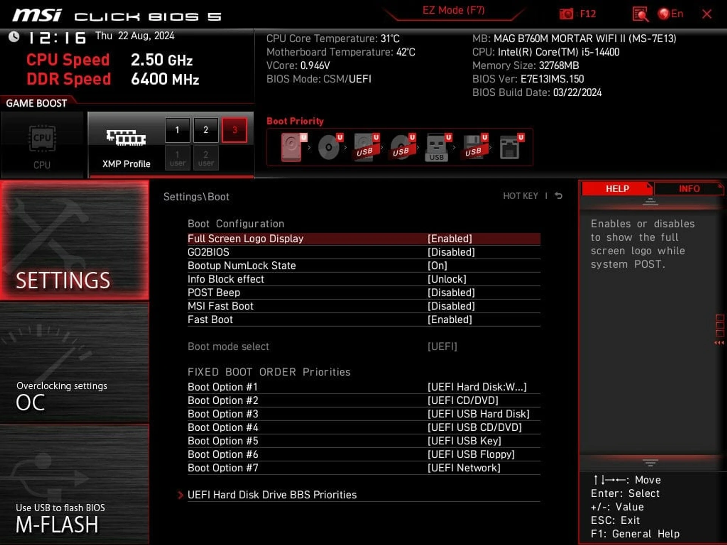The height and width of the screenshot is (545, 727).
Task: Switch to the INFO tab
Action: pyautogui.click(x=689, y=188)
